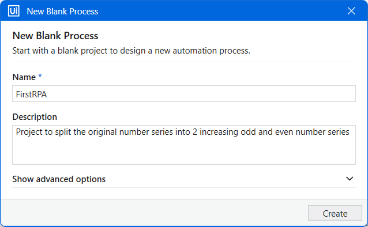This screenshot has height=227, width=368.
Task: Close the New Blank Process dialog
Action: (351, 11)
